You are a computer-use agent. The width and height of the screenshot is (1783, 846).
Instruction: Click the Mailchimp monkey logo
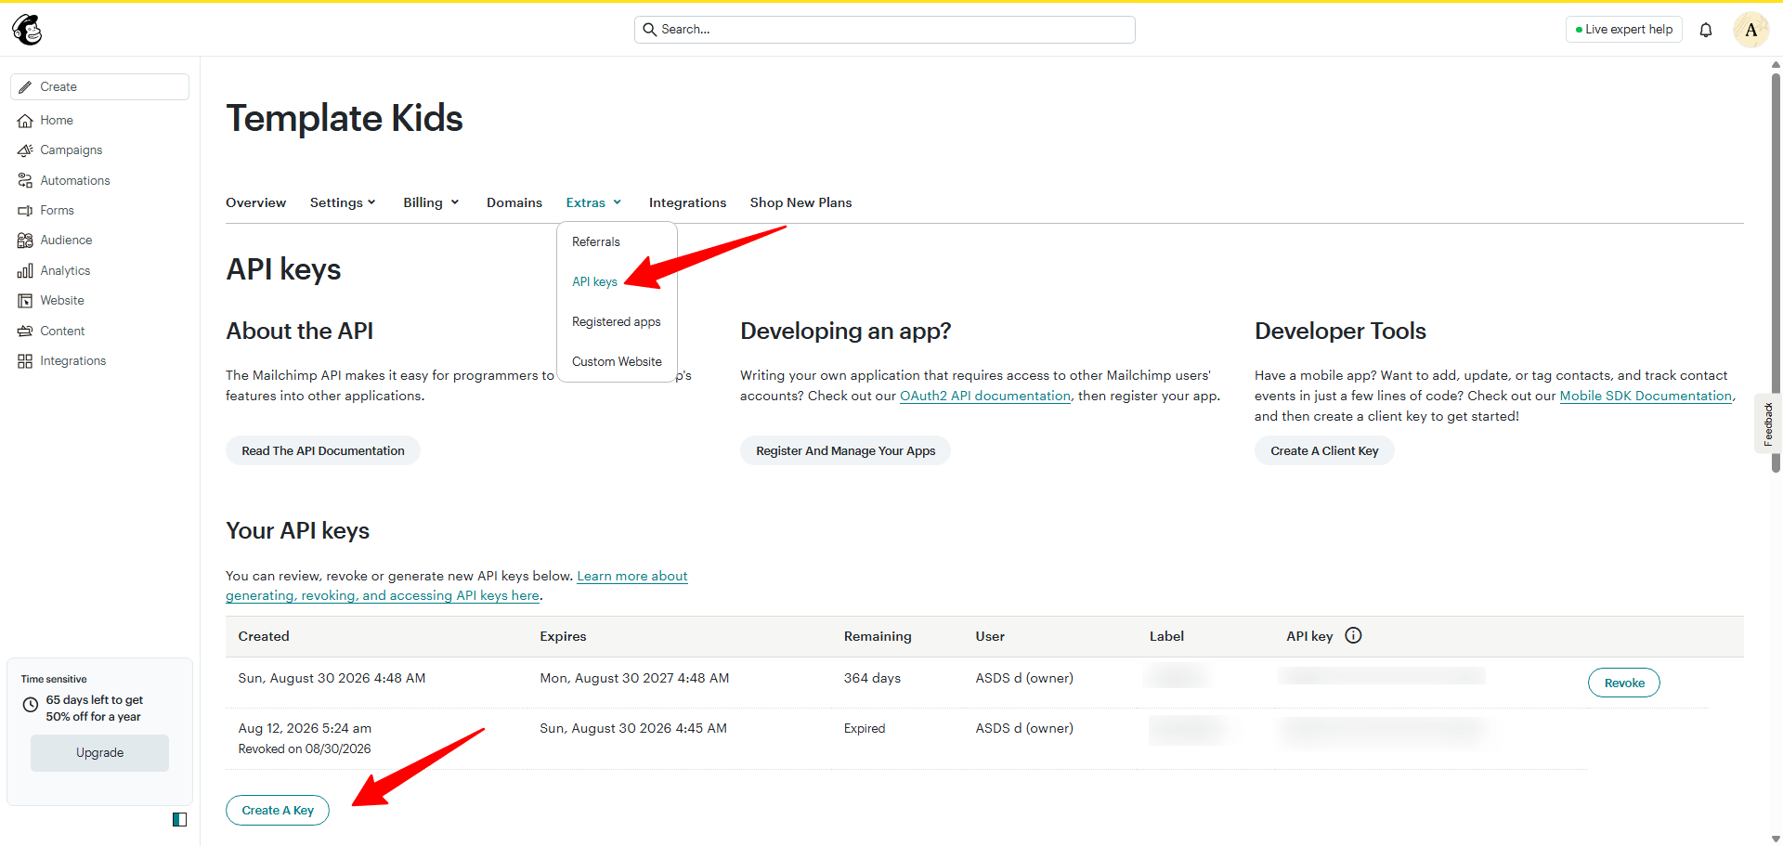click(x=28, y=30)
